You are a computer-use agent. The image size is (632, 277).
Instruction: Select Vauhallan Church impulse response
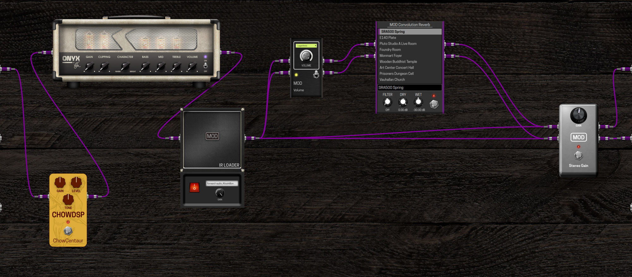pyautogui.click(x=410, y=80)
